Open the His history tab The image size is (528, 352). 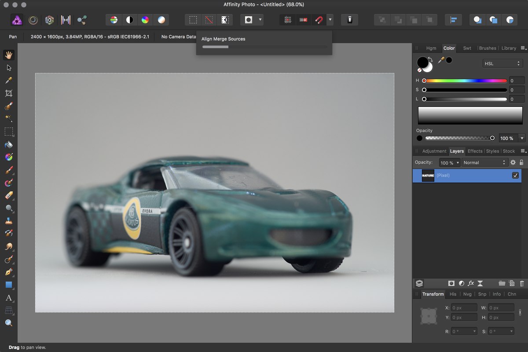[x=453, y=294]
